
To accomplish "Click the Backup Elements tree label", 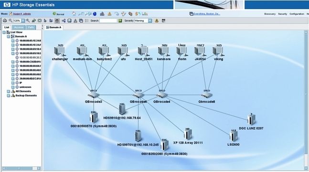I will pyautogui.click(x=26, y=96).
